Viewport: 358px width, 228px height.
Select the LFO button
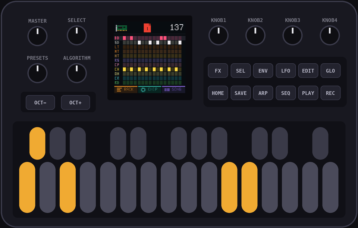click(x=286, y=71)
